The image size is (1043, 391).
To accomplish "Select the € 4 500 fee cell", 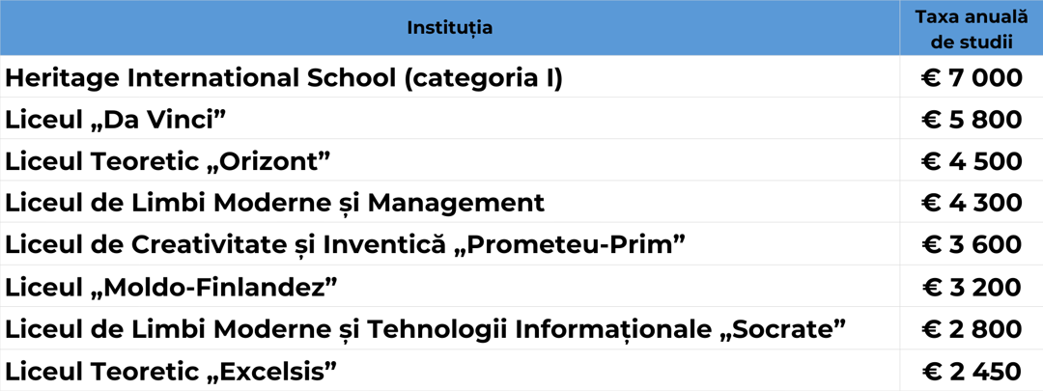I will (971, 161).
